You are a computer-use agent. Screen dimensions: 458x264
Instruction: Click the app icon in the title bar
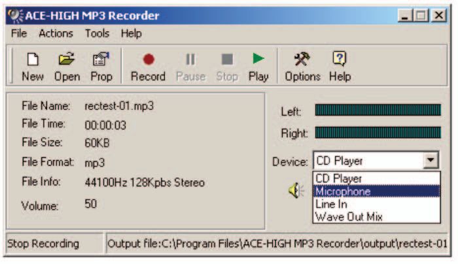pyautogui.click(x=15, y=16)
